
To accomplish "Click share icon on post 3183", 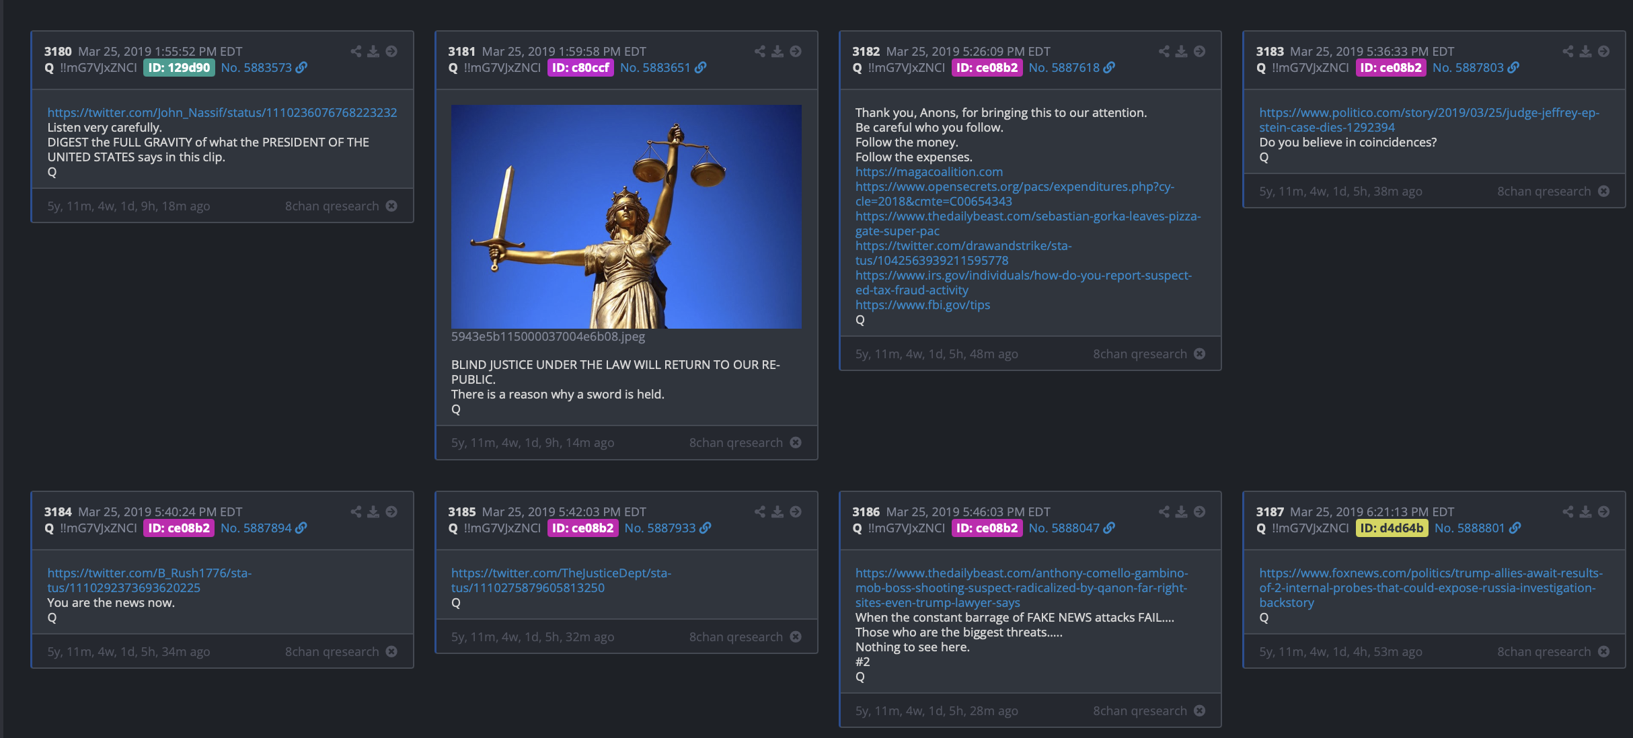I will click(x=1568, y=51).
